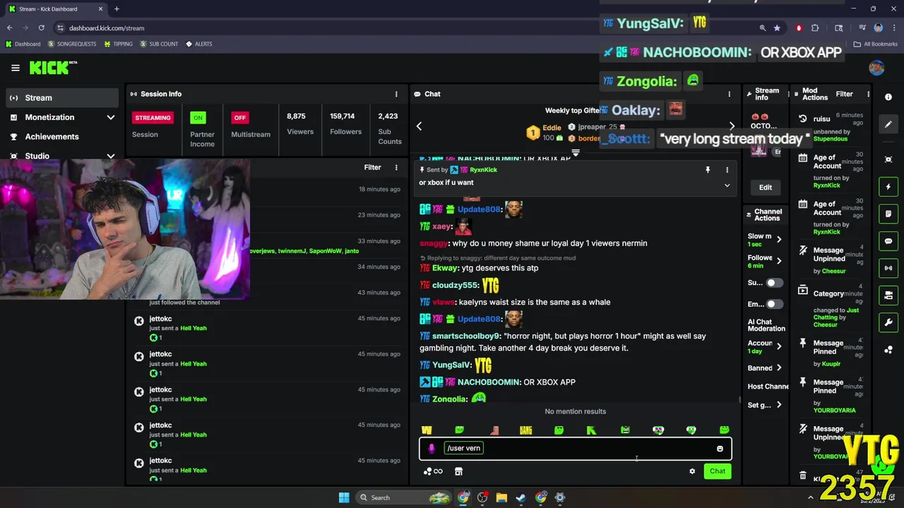Screen dimensions: 904x508
Task: Open Slow mode channel action settings
Action: coord(766,240)
